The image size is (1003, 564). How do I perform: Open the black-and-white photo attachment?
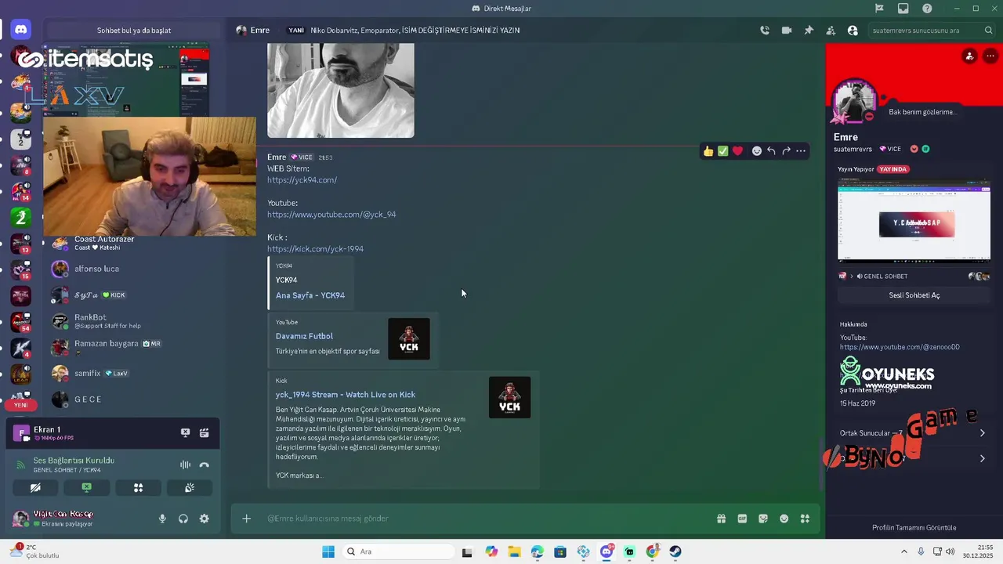click(341, 90)
